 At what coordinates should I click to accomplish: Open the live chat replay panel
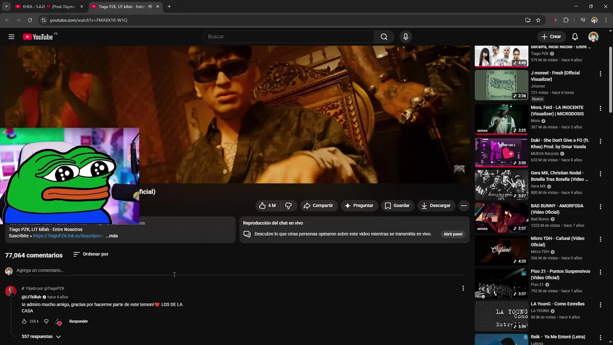(453, 234)
